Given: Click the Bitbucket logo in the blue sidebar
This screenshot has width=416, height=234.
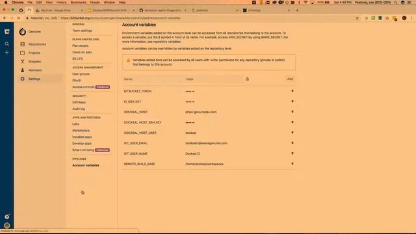Looking at the screenshot, I should [x=7, y=32].
